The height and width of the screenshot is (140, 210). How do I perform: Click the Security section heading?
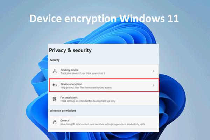[x=55, y=60]
